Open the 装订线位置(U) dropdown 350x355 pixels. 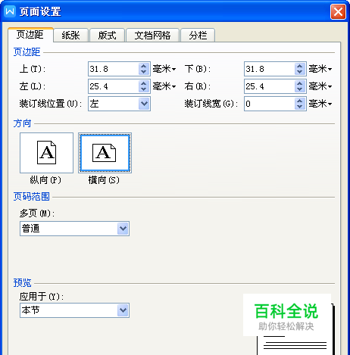119,104
